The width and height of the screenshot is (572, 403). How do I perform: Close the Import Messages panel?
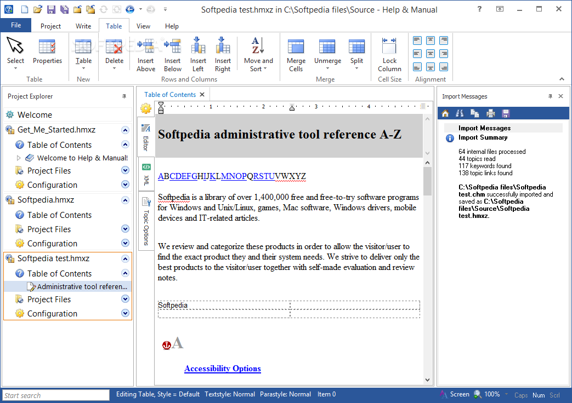coord(560,96)
